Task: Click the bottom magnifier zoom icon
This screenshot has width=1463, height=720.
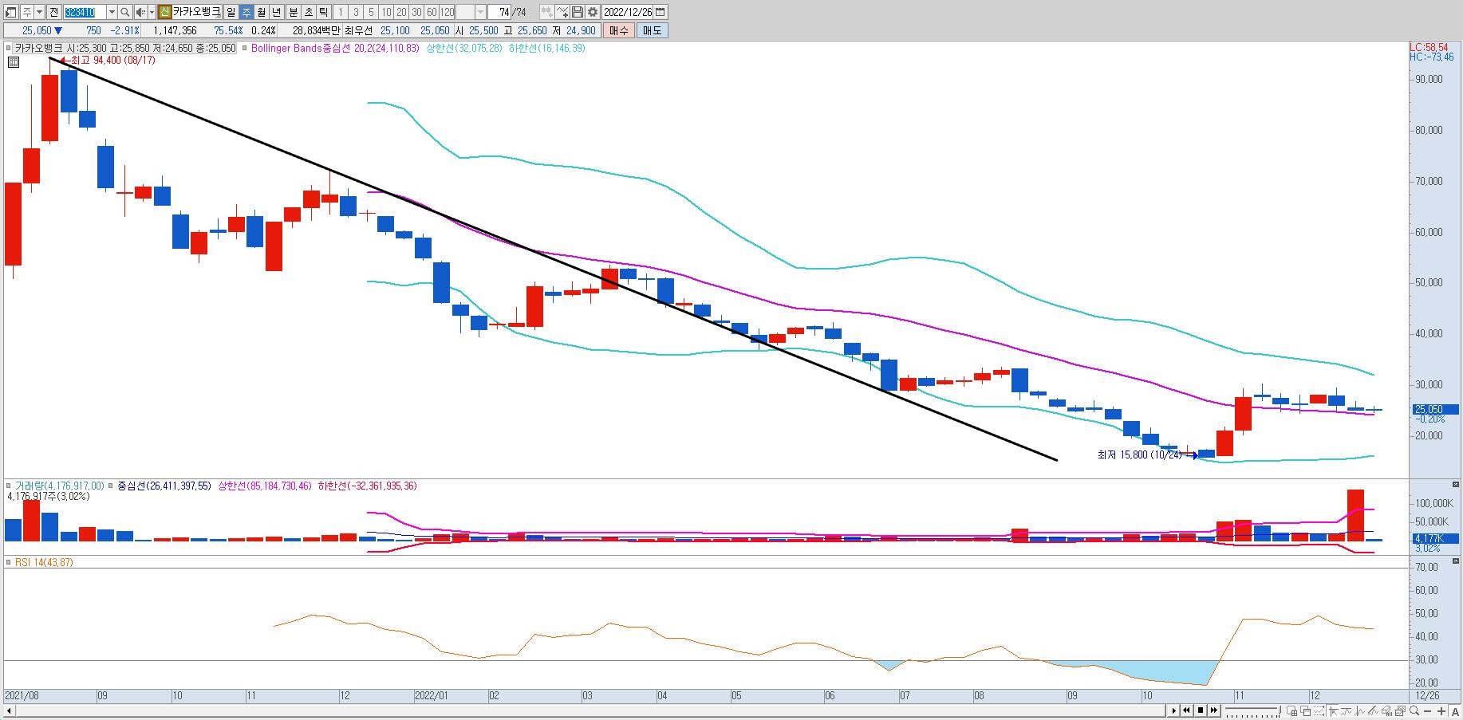Action: pyautogui.click(x=1414, y=710)
